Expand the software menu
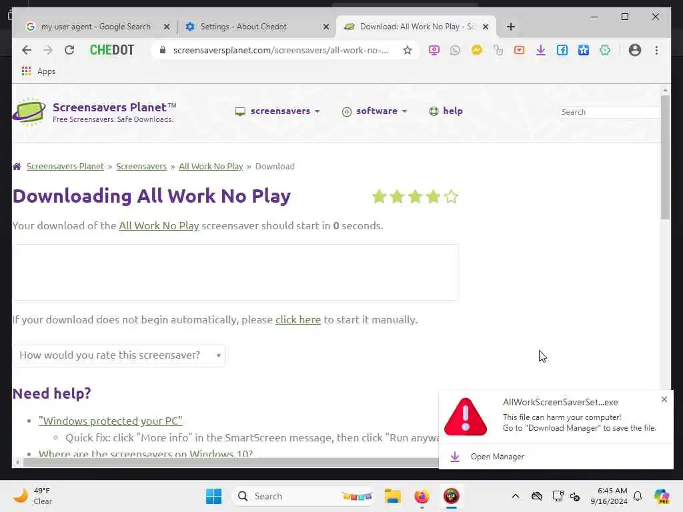 [375, 111]
